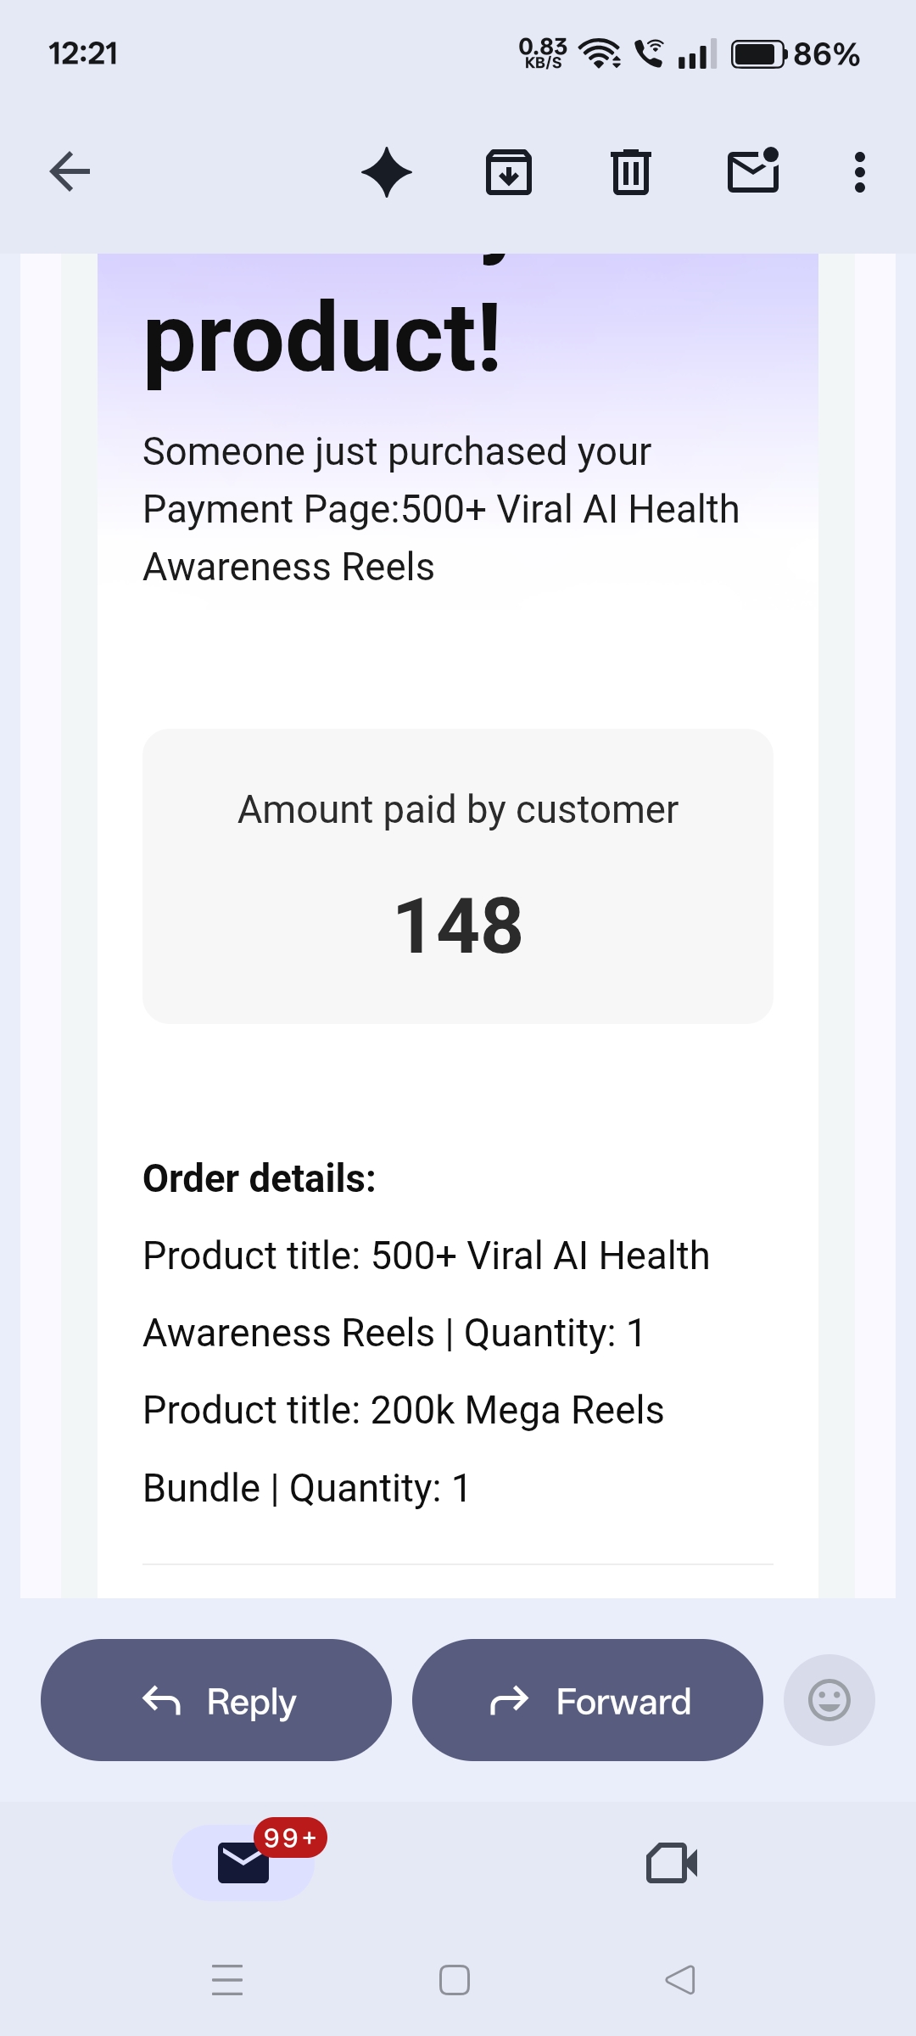916x2036 pixels.
Task: Tap the battery 86% status indicator
Action: pos(796,54)
